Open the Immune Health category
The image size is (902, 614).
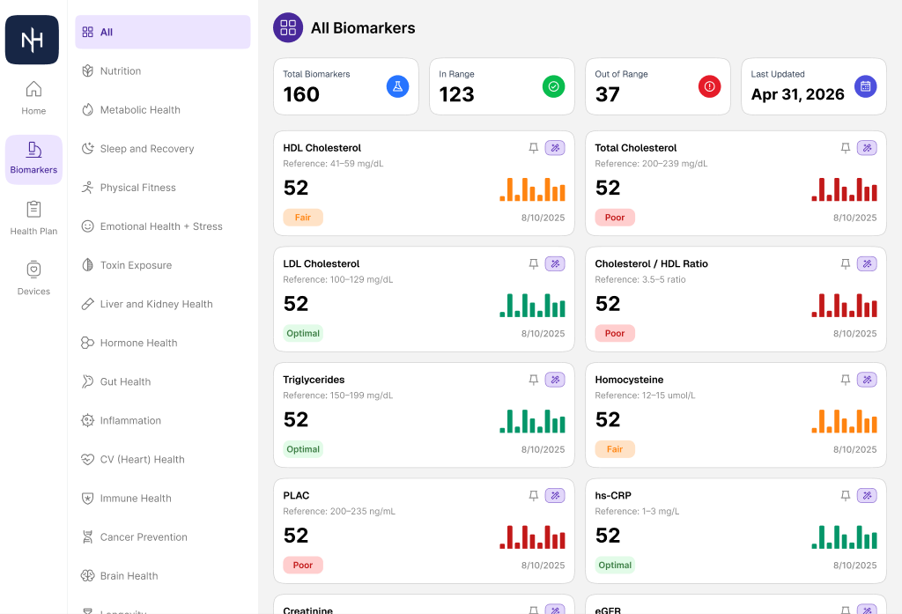[163, 499]
